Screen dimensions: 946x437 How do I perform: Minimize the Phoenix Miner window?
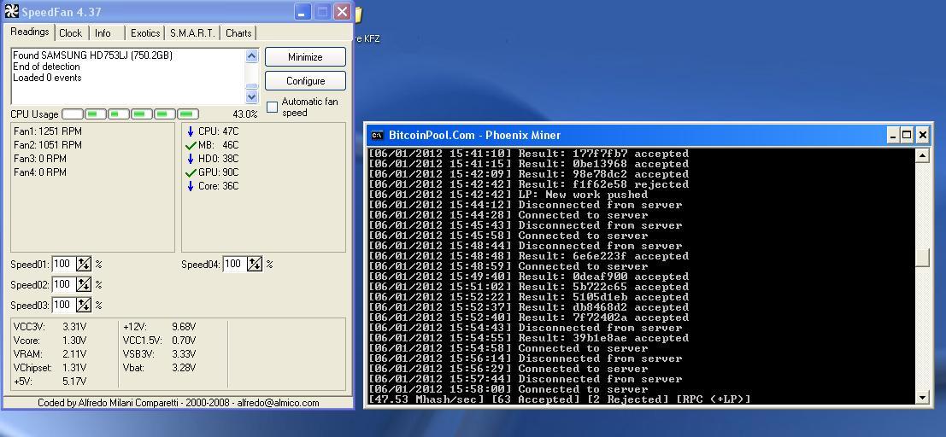[x=894, y=136]
